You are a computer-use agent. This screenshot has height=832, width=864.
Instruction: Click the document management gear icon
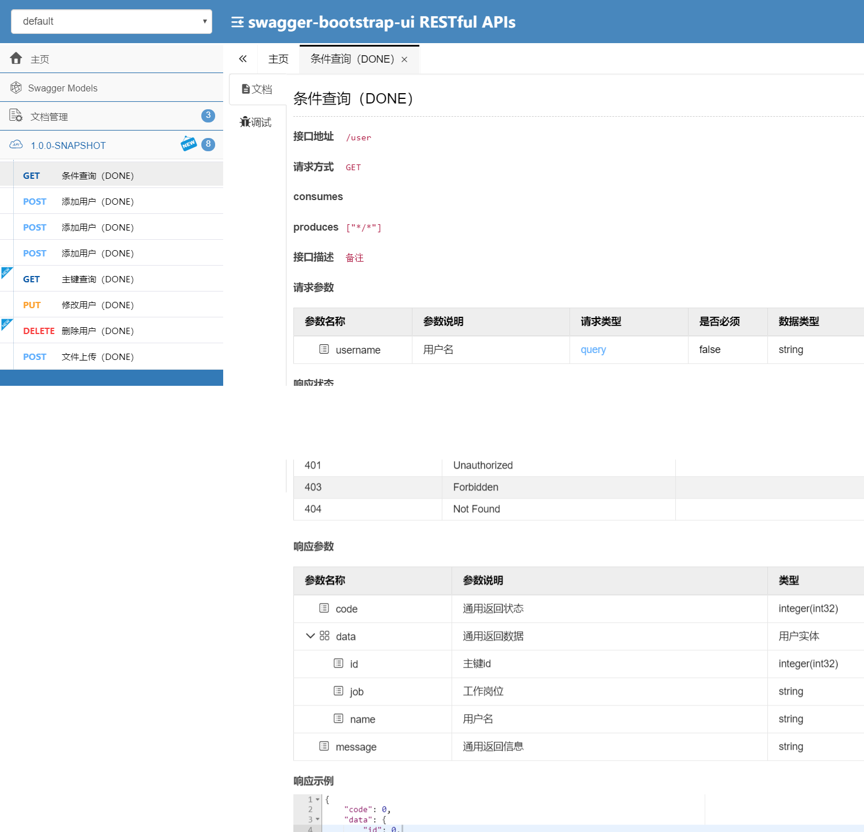[x=16, y=116]
